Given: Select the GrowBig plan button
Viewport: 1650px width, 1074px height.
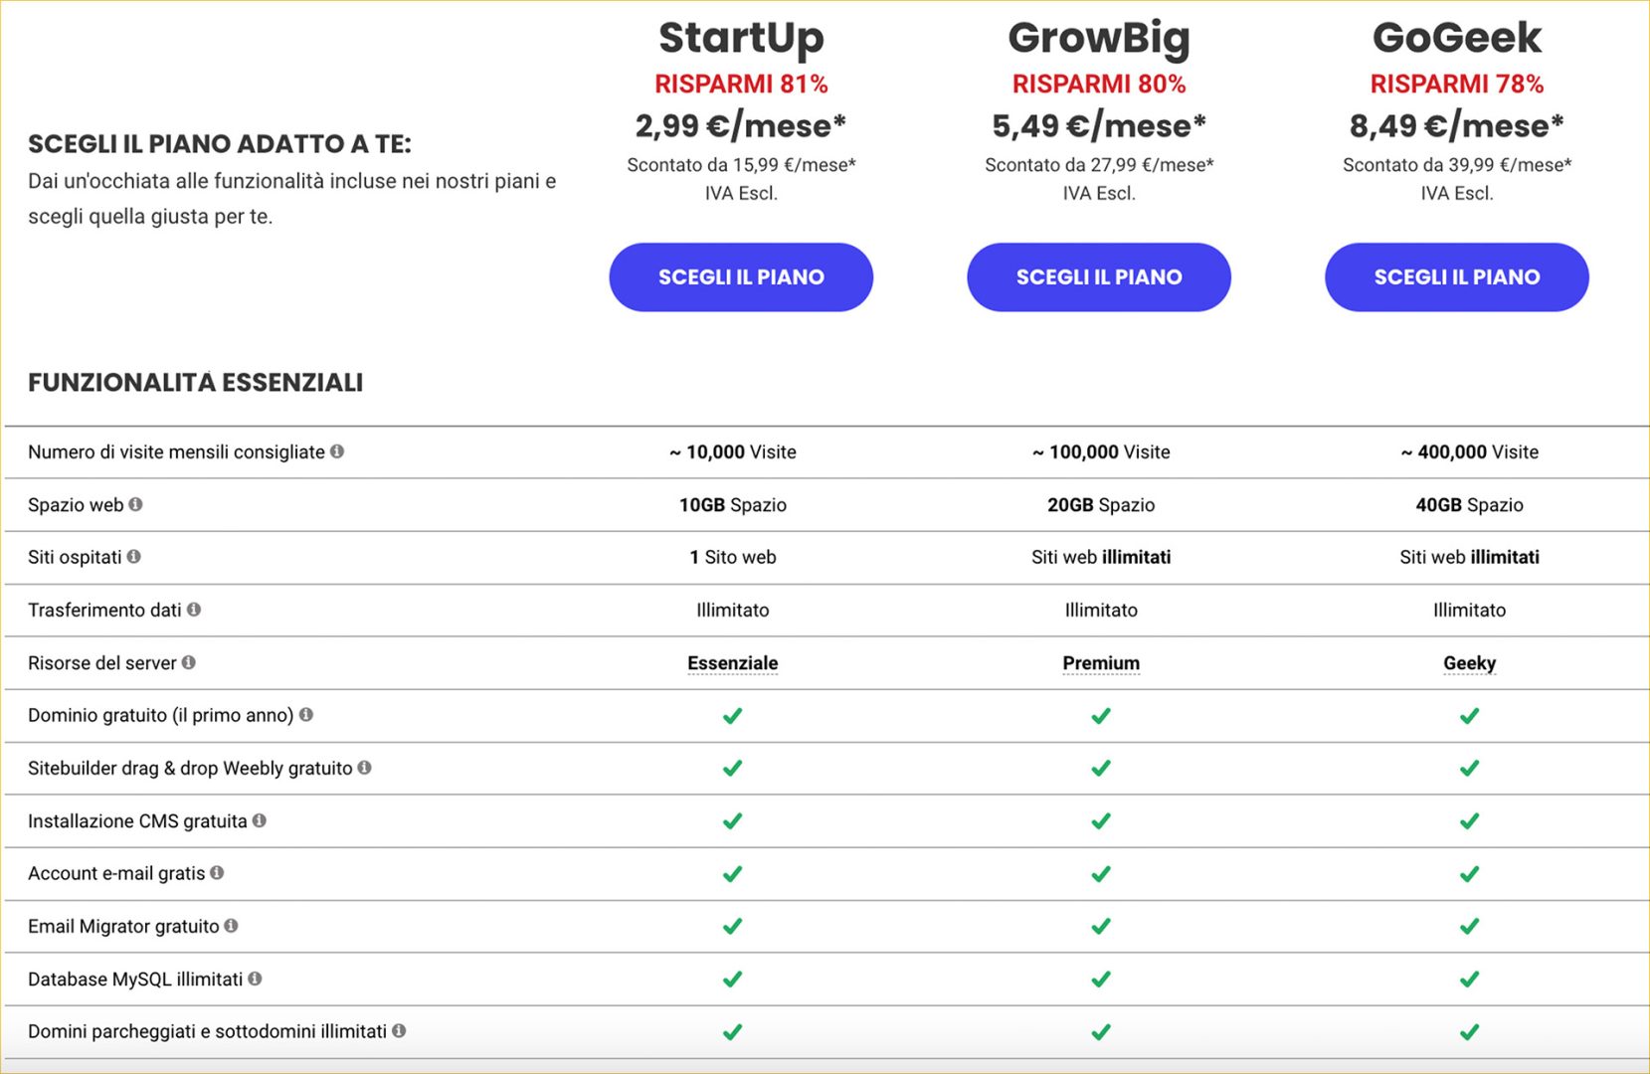Looking at the screenshot, I should click(1099, 277).
